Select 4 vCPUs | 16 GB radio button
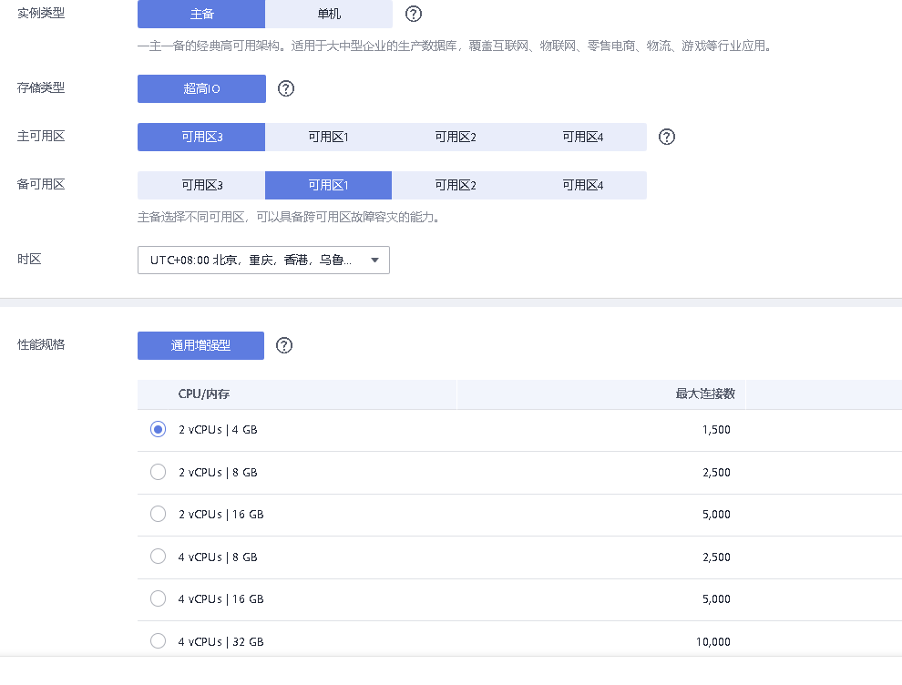 click(x=159, y=598)
